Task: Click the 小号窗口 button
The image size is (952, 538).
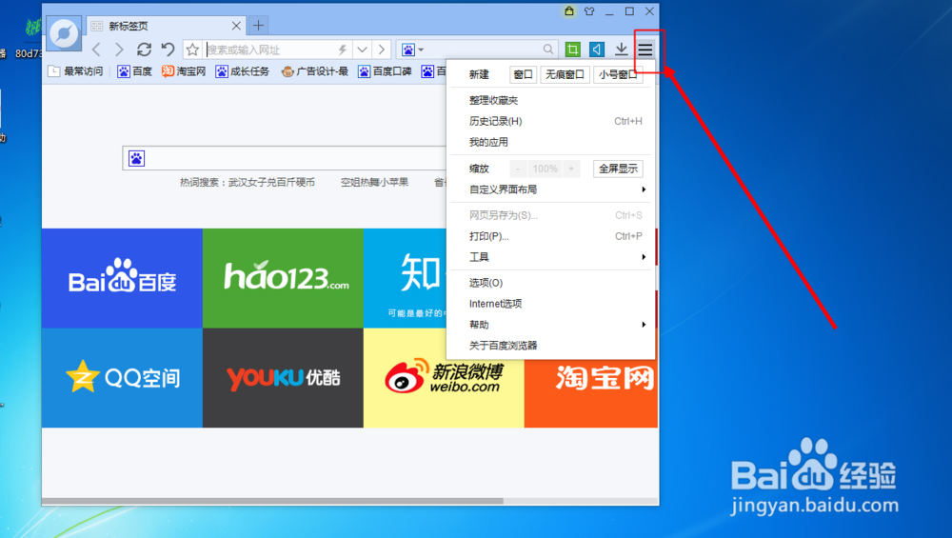Action: (618, 74)
